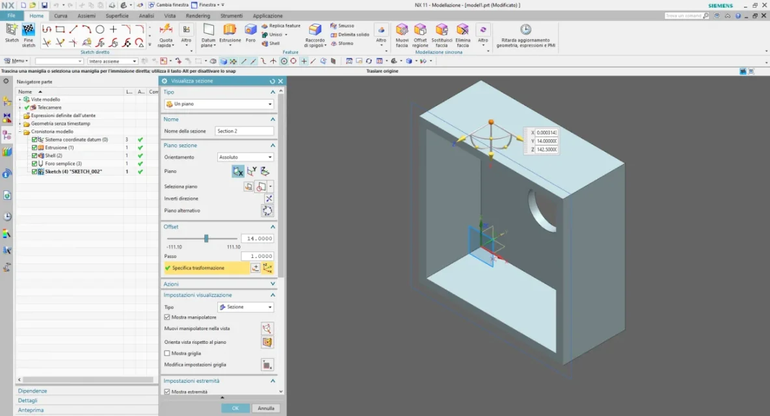This screenshot has height=416, width=770.
Task: Select the rectangle sketch tool
Action: pyautogui.click(x=60, y=29)
